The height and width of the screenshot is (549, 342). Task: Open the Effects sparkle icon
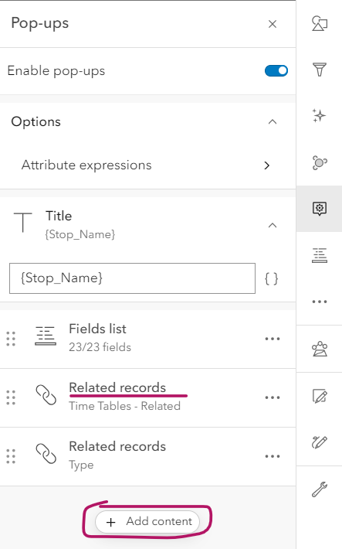tap(320, 115)
